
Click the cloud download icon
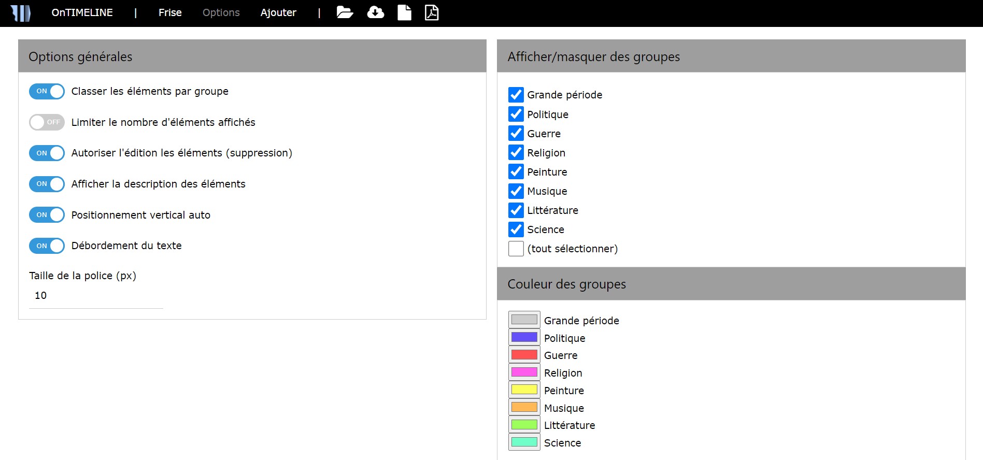tap(375, 12)
